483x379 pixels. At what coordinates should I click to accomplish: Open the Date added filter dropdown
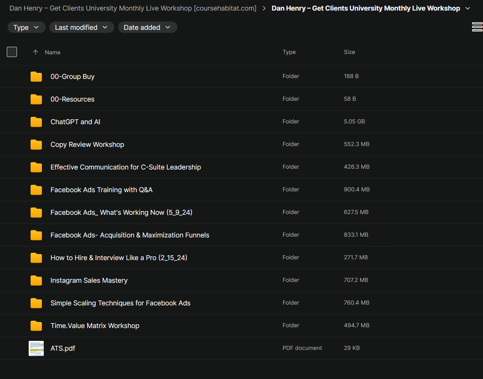[147, 27]
